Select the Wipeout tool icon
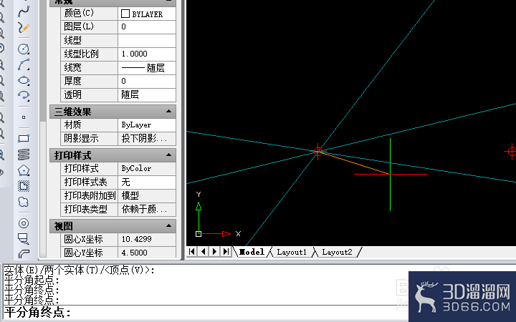516x322 pixels. click(x=24, y=239)
